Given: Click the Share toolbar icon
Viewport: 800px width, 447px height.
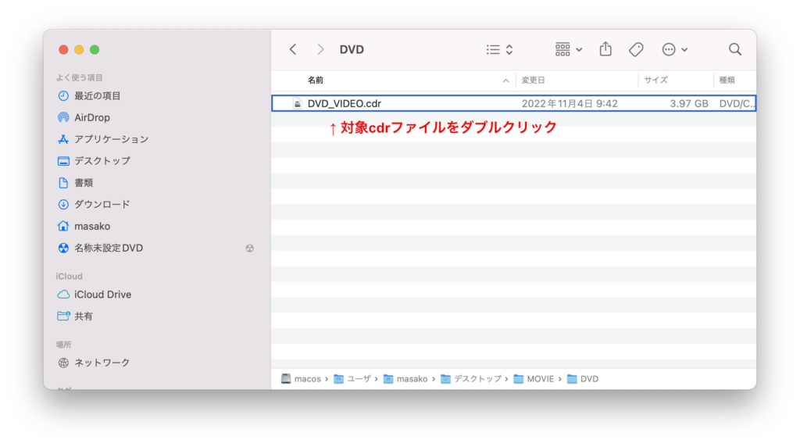Looking at the screenshot, I should (x=605, y=49).
